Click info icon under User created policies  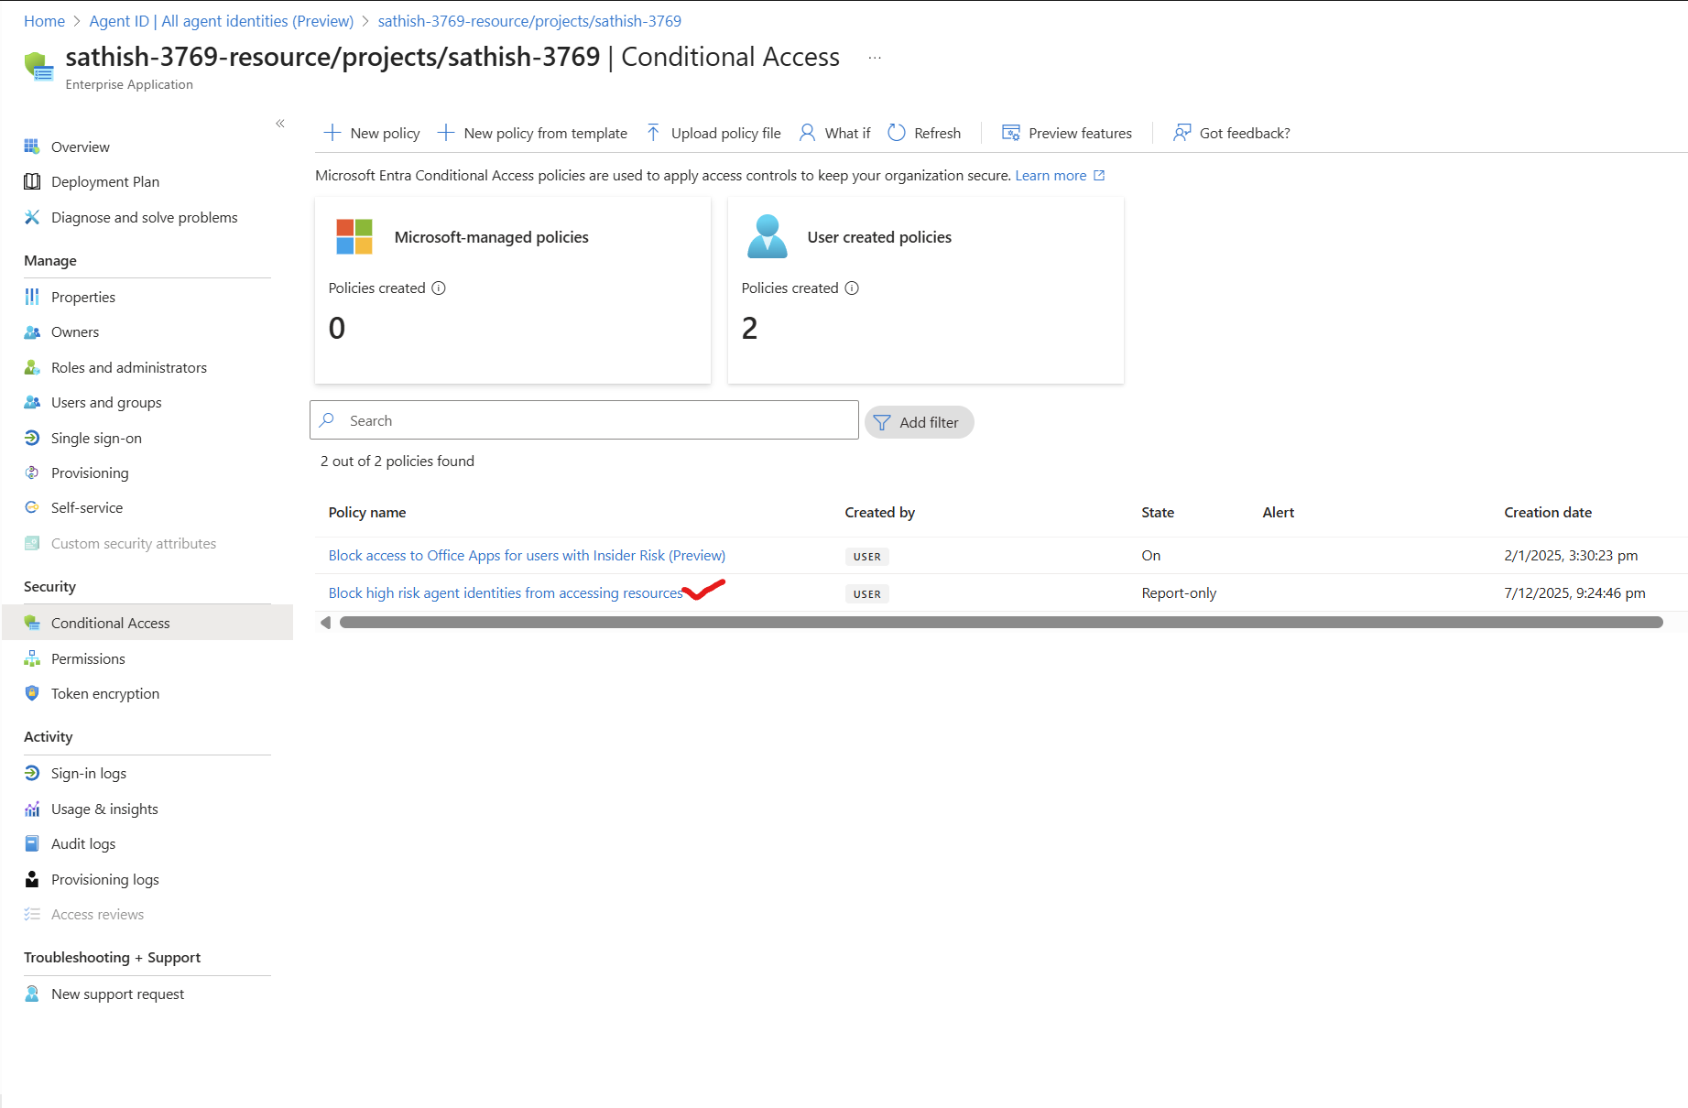pyautogui.click(x=852, y=288)
